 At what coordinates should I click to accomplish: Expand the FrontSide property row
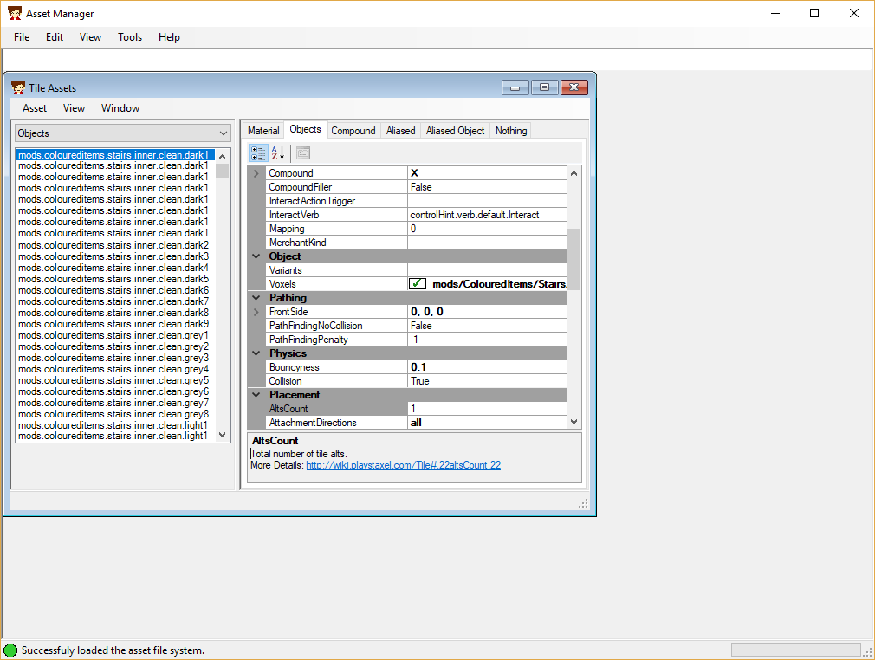(x=256, y=312)
